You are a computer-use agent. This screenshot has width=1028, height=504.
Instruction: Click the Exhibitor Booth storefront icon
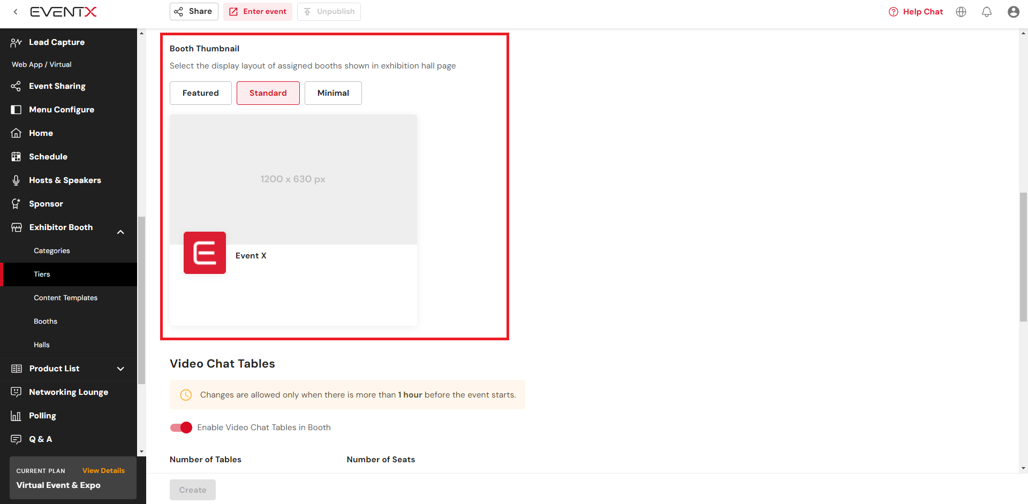[x=17, y=227]
